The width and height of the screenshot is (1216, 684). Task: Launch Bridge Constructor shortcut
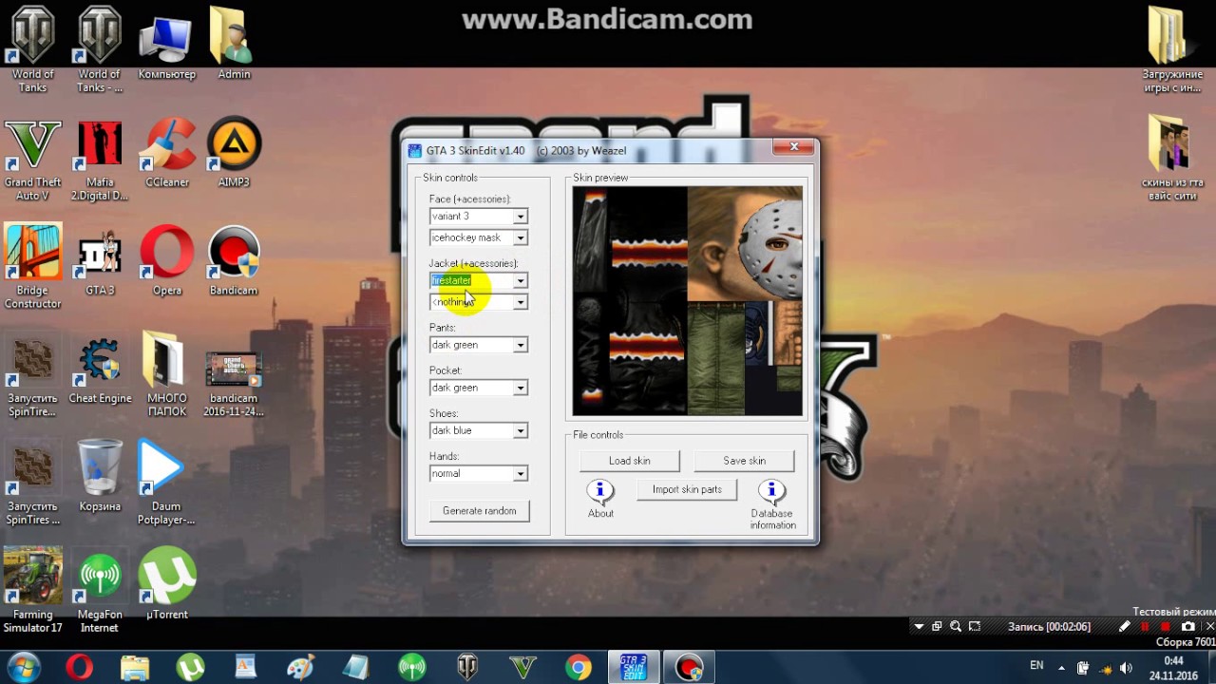pyautogui.click(x=33, y=266)
